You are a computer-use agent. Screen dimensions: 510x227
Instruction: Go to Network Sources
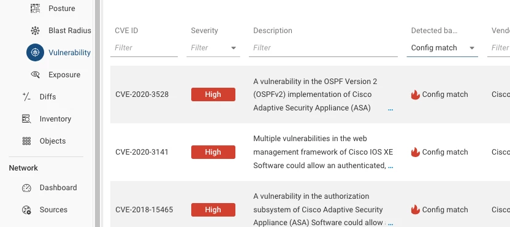[x=54, y=210]
